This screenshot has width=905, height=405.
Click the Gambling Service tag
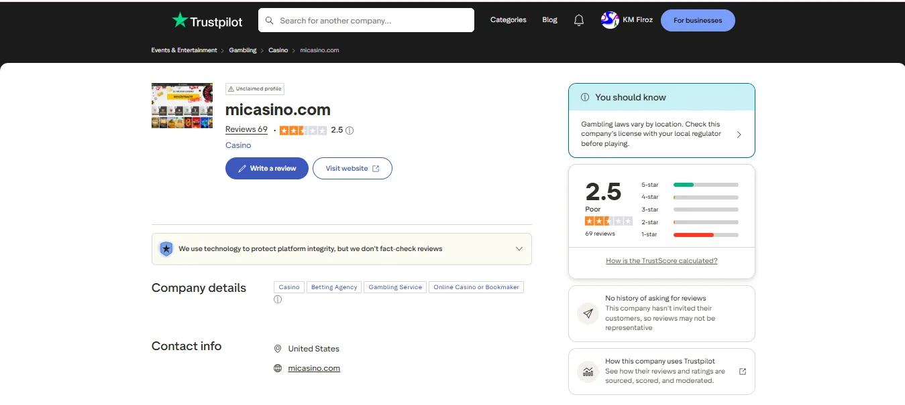(395, 287)
